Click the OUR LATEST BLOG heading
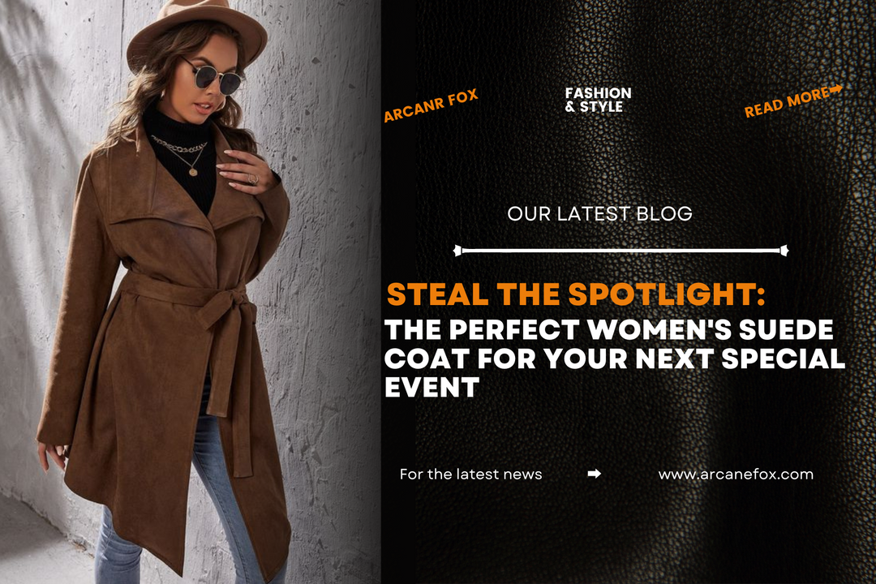Image resolution: width=876 pixels, height=584 pixels. point(599,213)
